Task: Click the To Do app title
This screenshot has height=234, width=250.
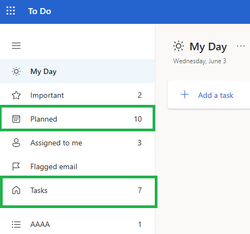Action: pyautogui.click(x=40, y=11)
